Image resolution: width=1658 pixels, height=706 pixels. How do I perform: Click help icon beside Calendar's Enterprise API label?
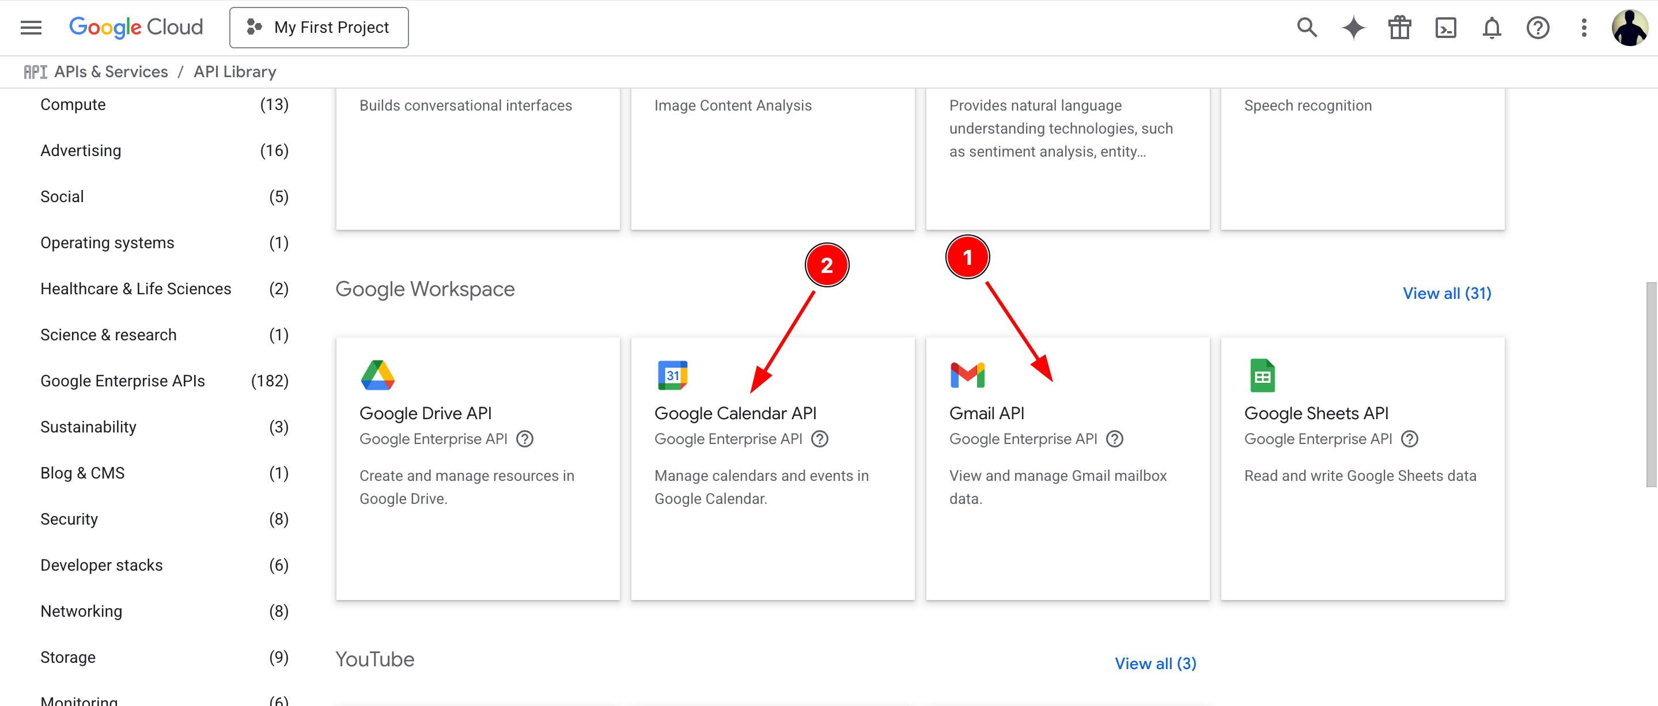(x=819, y=439)
